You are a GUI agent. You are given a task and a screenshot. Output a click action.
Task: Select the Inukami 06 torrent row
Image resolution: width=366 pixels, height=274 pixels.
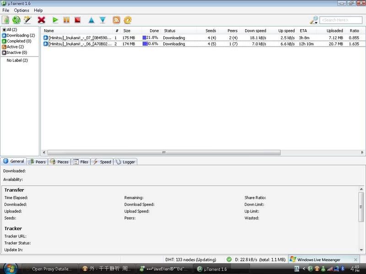[x=203, y=44]
